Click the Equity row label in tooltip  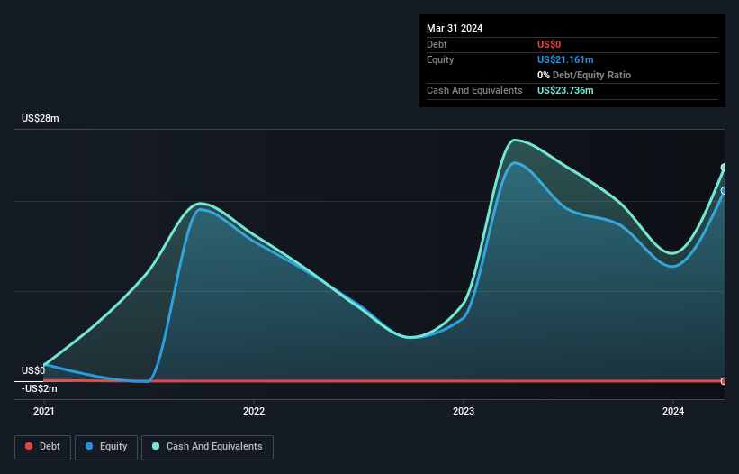[440, 59]
